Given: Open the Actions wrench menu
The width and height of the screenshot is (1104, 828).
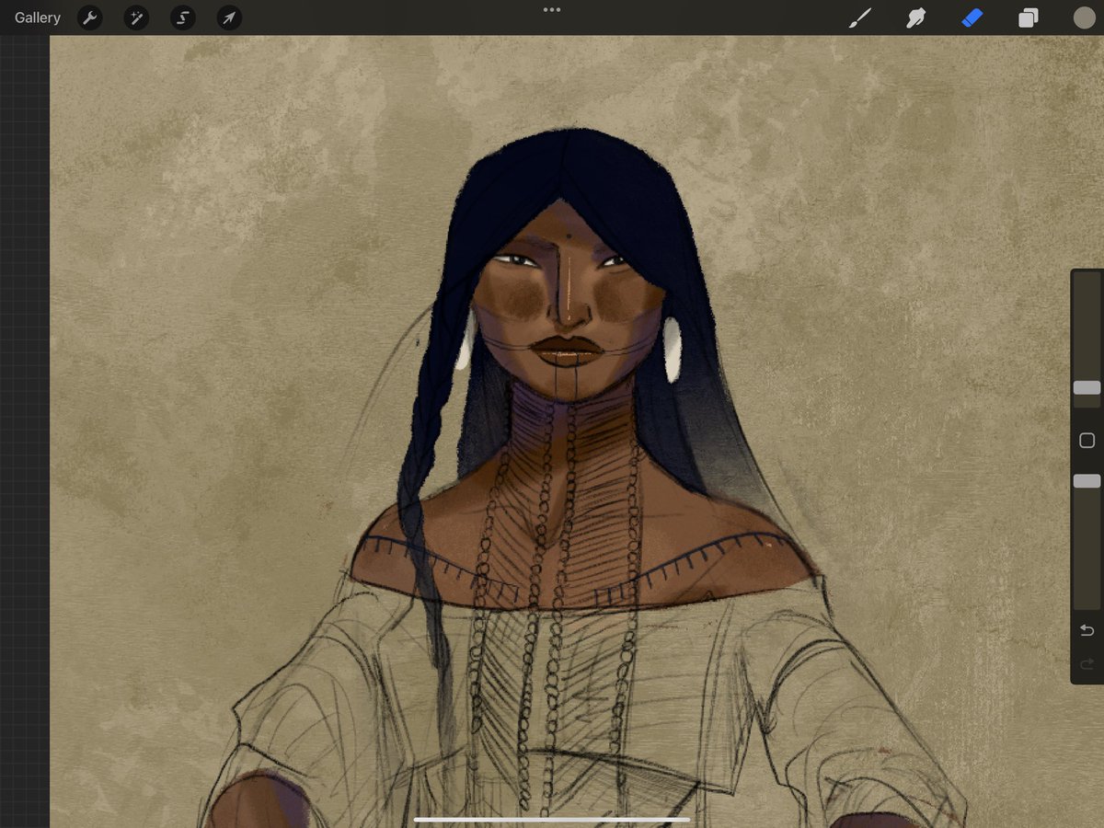Looking at the screenshot, I should coord(90,17).
